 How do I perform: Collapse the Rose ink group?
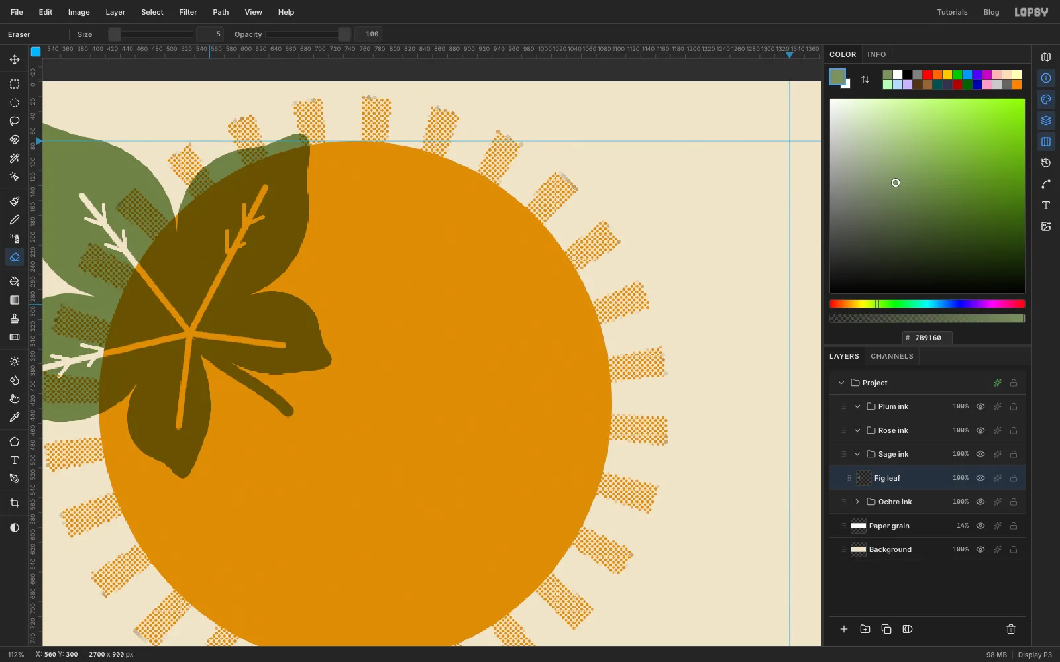(x=857, y=430)
